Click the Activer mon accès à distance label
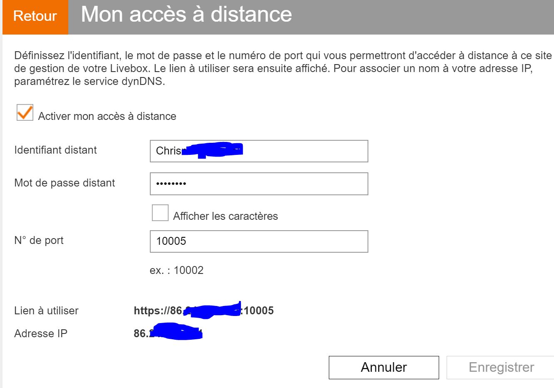Image resolution: width=554 pixels, height=388 pixels. [x=107, y=116]
